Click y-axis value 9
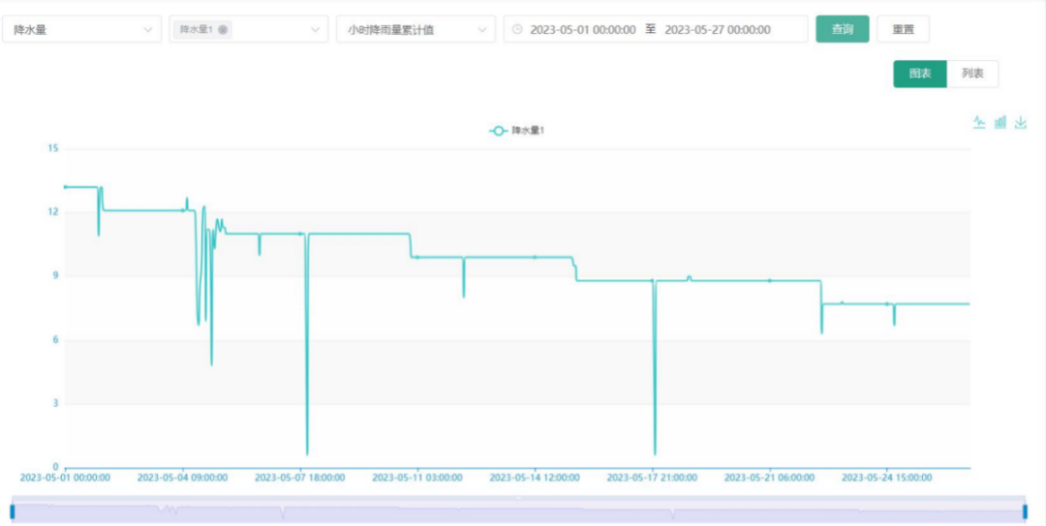 [x=56, y=276]
